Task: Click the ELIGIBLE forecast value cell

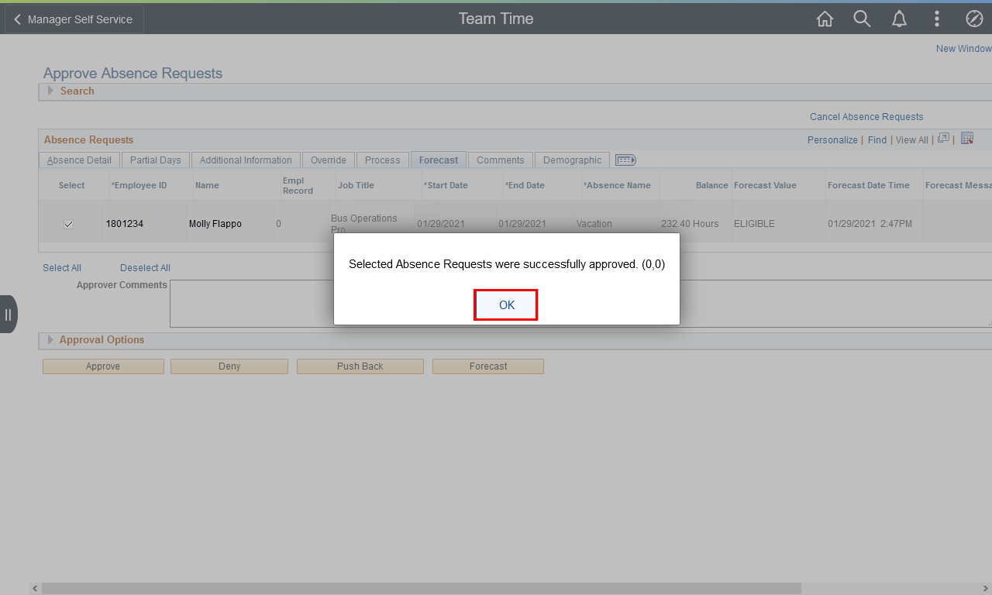Action: point(754,224)
